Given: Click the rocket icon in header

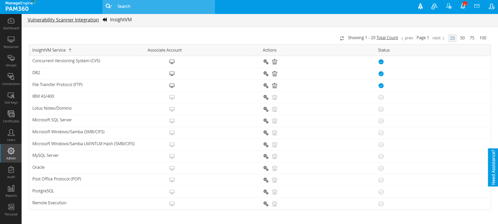Looking at the screenshot, I should point(420,6).
